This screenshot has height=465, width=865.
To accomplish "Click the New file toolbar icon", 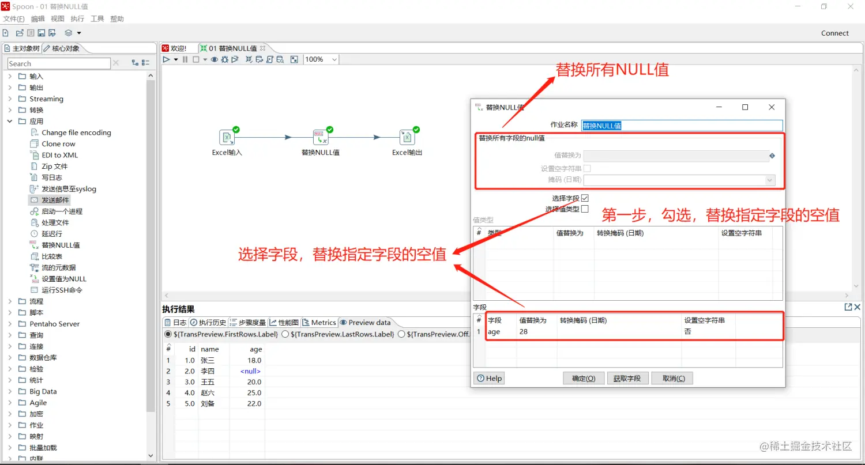I will pyautogui.click(x=6, y=33).
